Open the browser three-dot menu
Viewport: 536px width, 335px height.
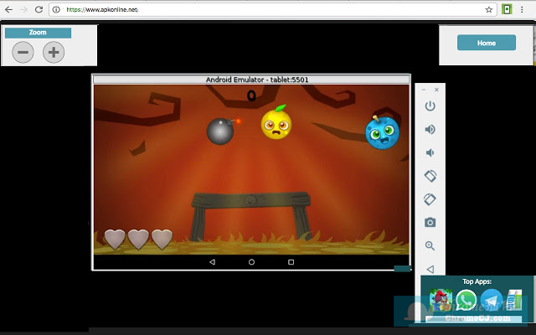522,9
